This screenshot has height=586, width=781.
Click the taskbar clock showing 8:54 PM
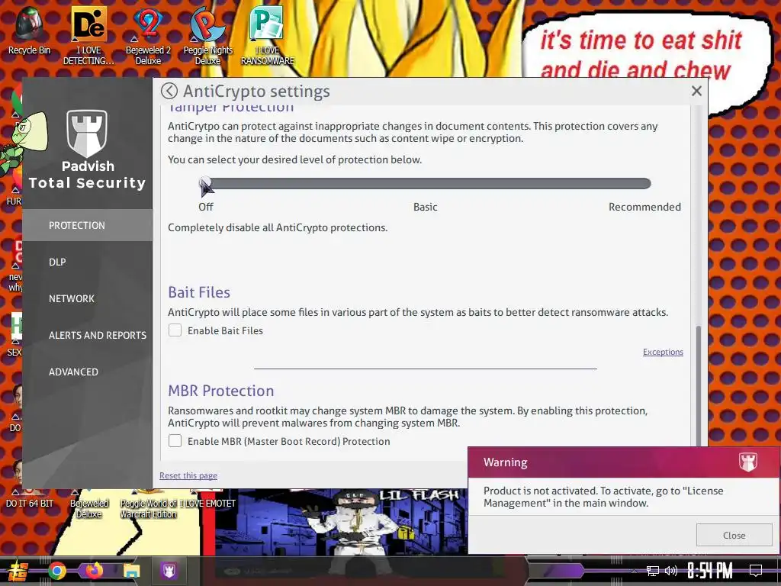coord(710,571)
